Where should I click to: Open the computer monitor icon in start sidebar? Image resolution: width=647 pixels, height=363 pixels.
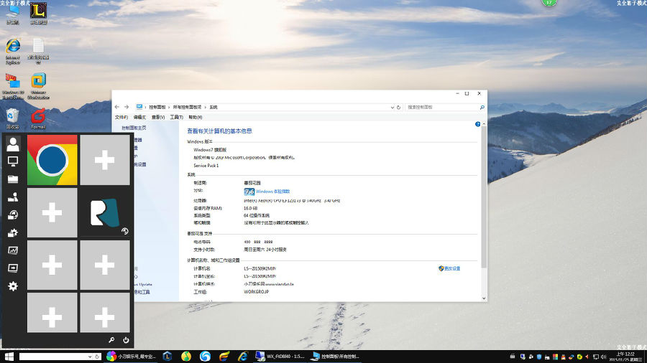[x=12, y=161]
